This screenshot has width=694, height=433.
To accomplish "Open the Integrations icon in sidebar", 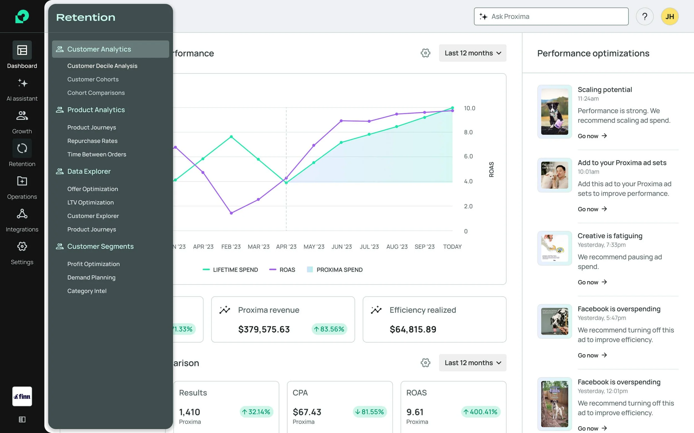I will click(x=22, y=214).
